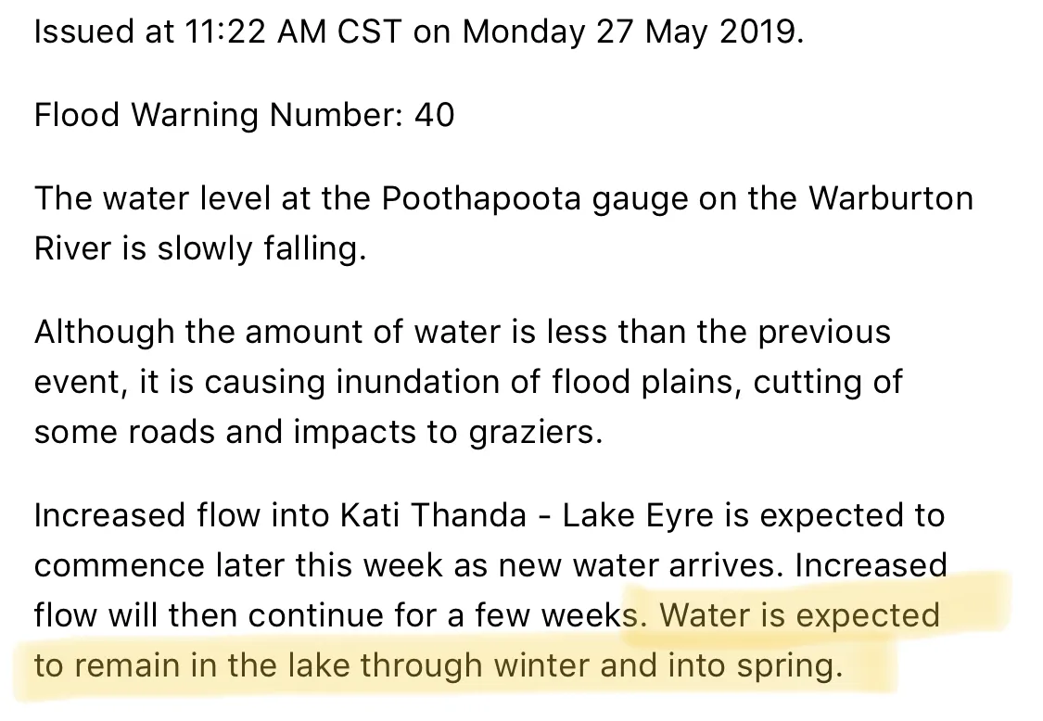Viewport: 1043px width, 721px height.
Task: Click the word "Poothapoota" in the paragraph
Action: click(x=481, y=198)
